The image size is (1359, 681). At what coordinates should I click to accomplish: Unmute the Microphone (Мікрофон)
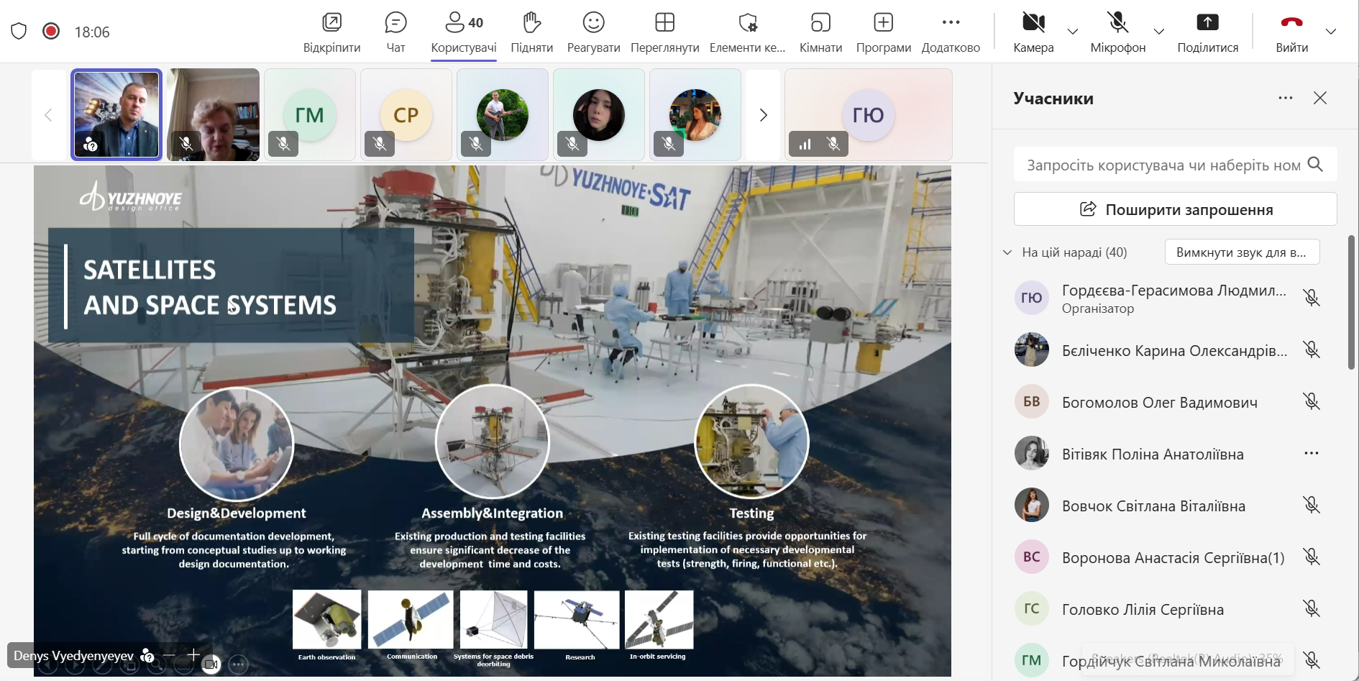[x=1117, y=23]
